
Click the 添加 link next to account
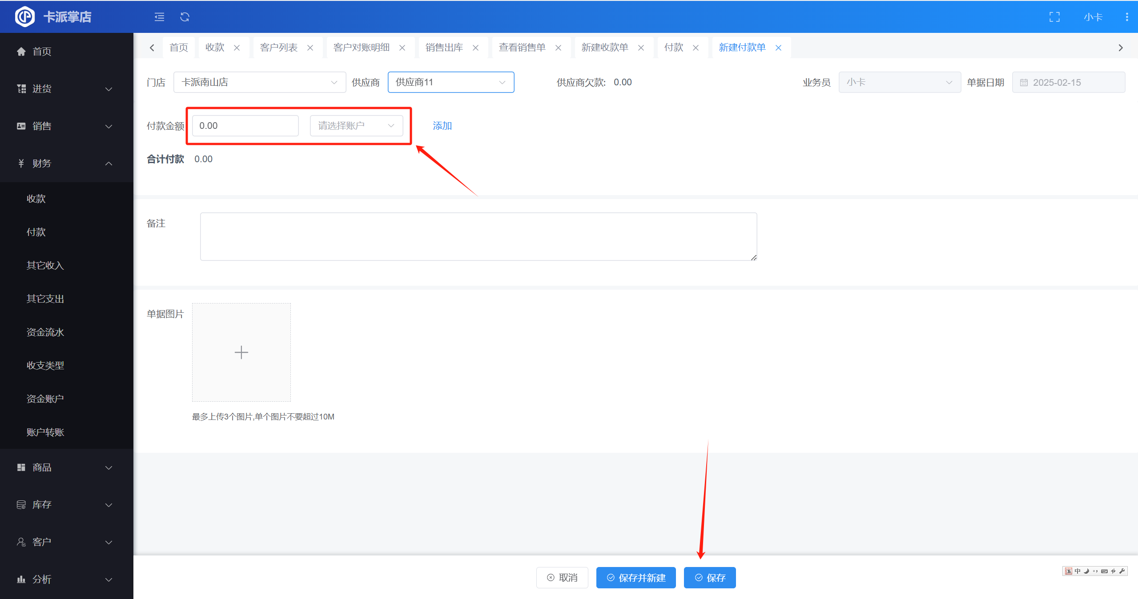(442, 126)
